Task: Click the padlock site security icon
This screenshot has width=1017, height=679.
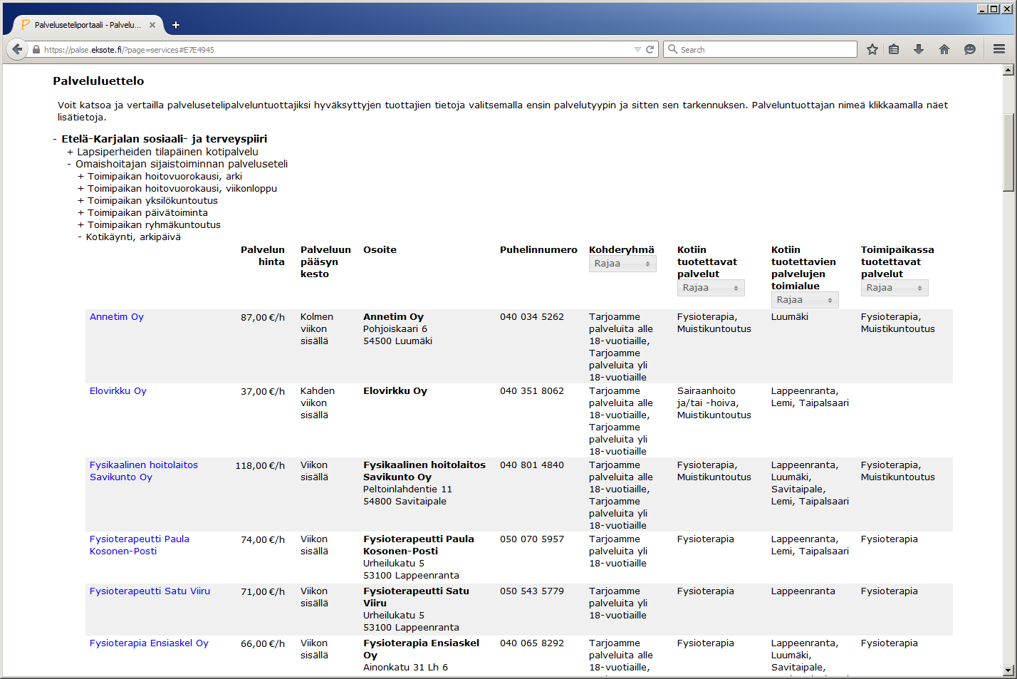Action: (x=36, y=50)
